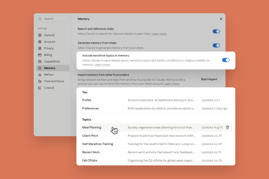The width and height of the screenshot is (269, 179).
Task: Click 'Organizing the Q3 offsite' description
Action: tap(161, 161)
